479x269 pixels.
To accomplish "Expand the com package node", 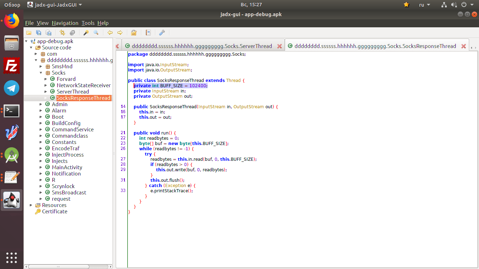I will pos(36,54).
